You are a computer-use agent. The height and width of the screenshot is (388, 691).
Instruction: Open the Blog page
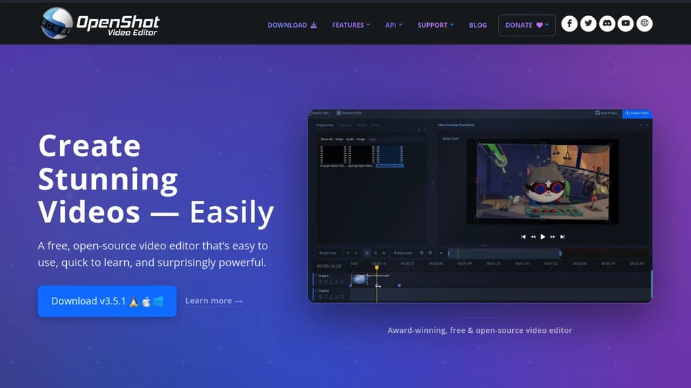[x=478, y=25]
